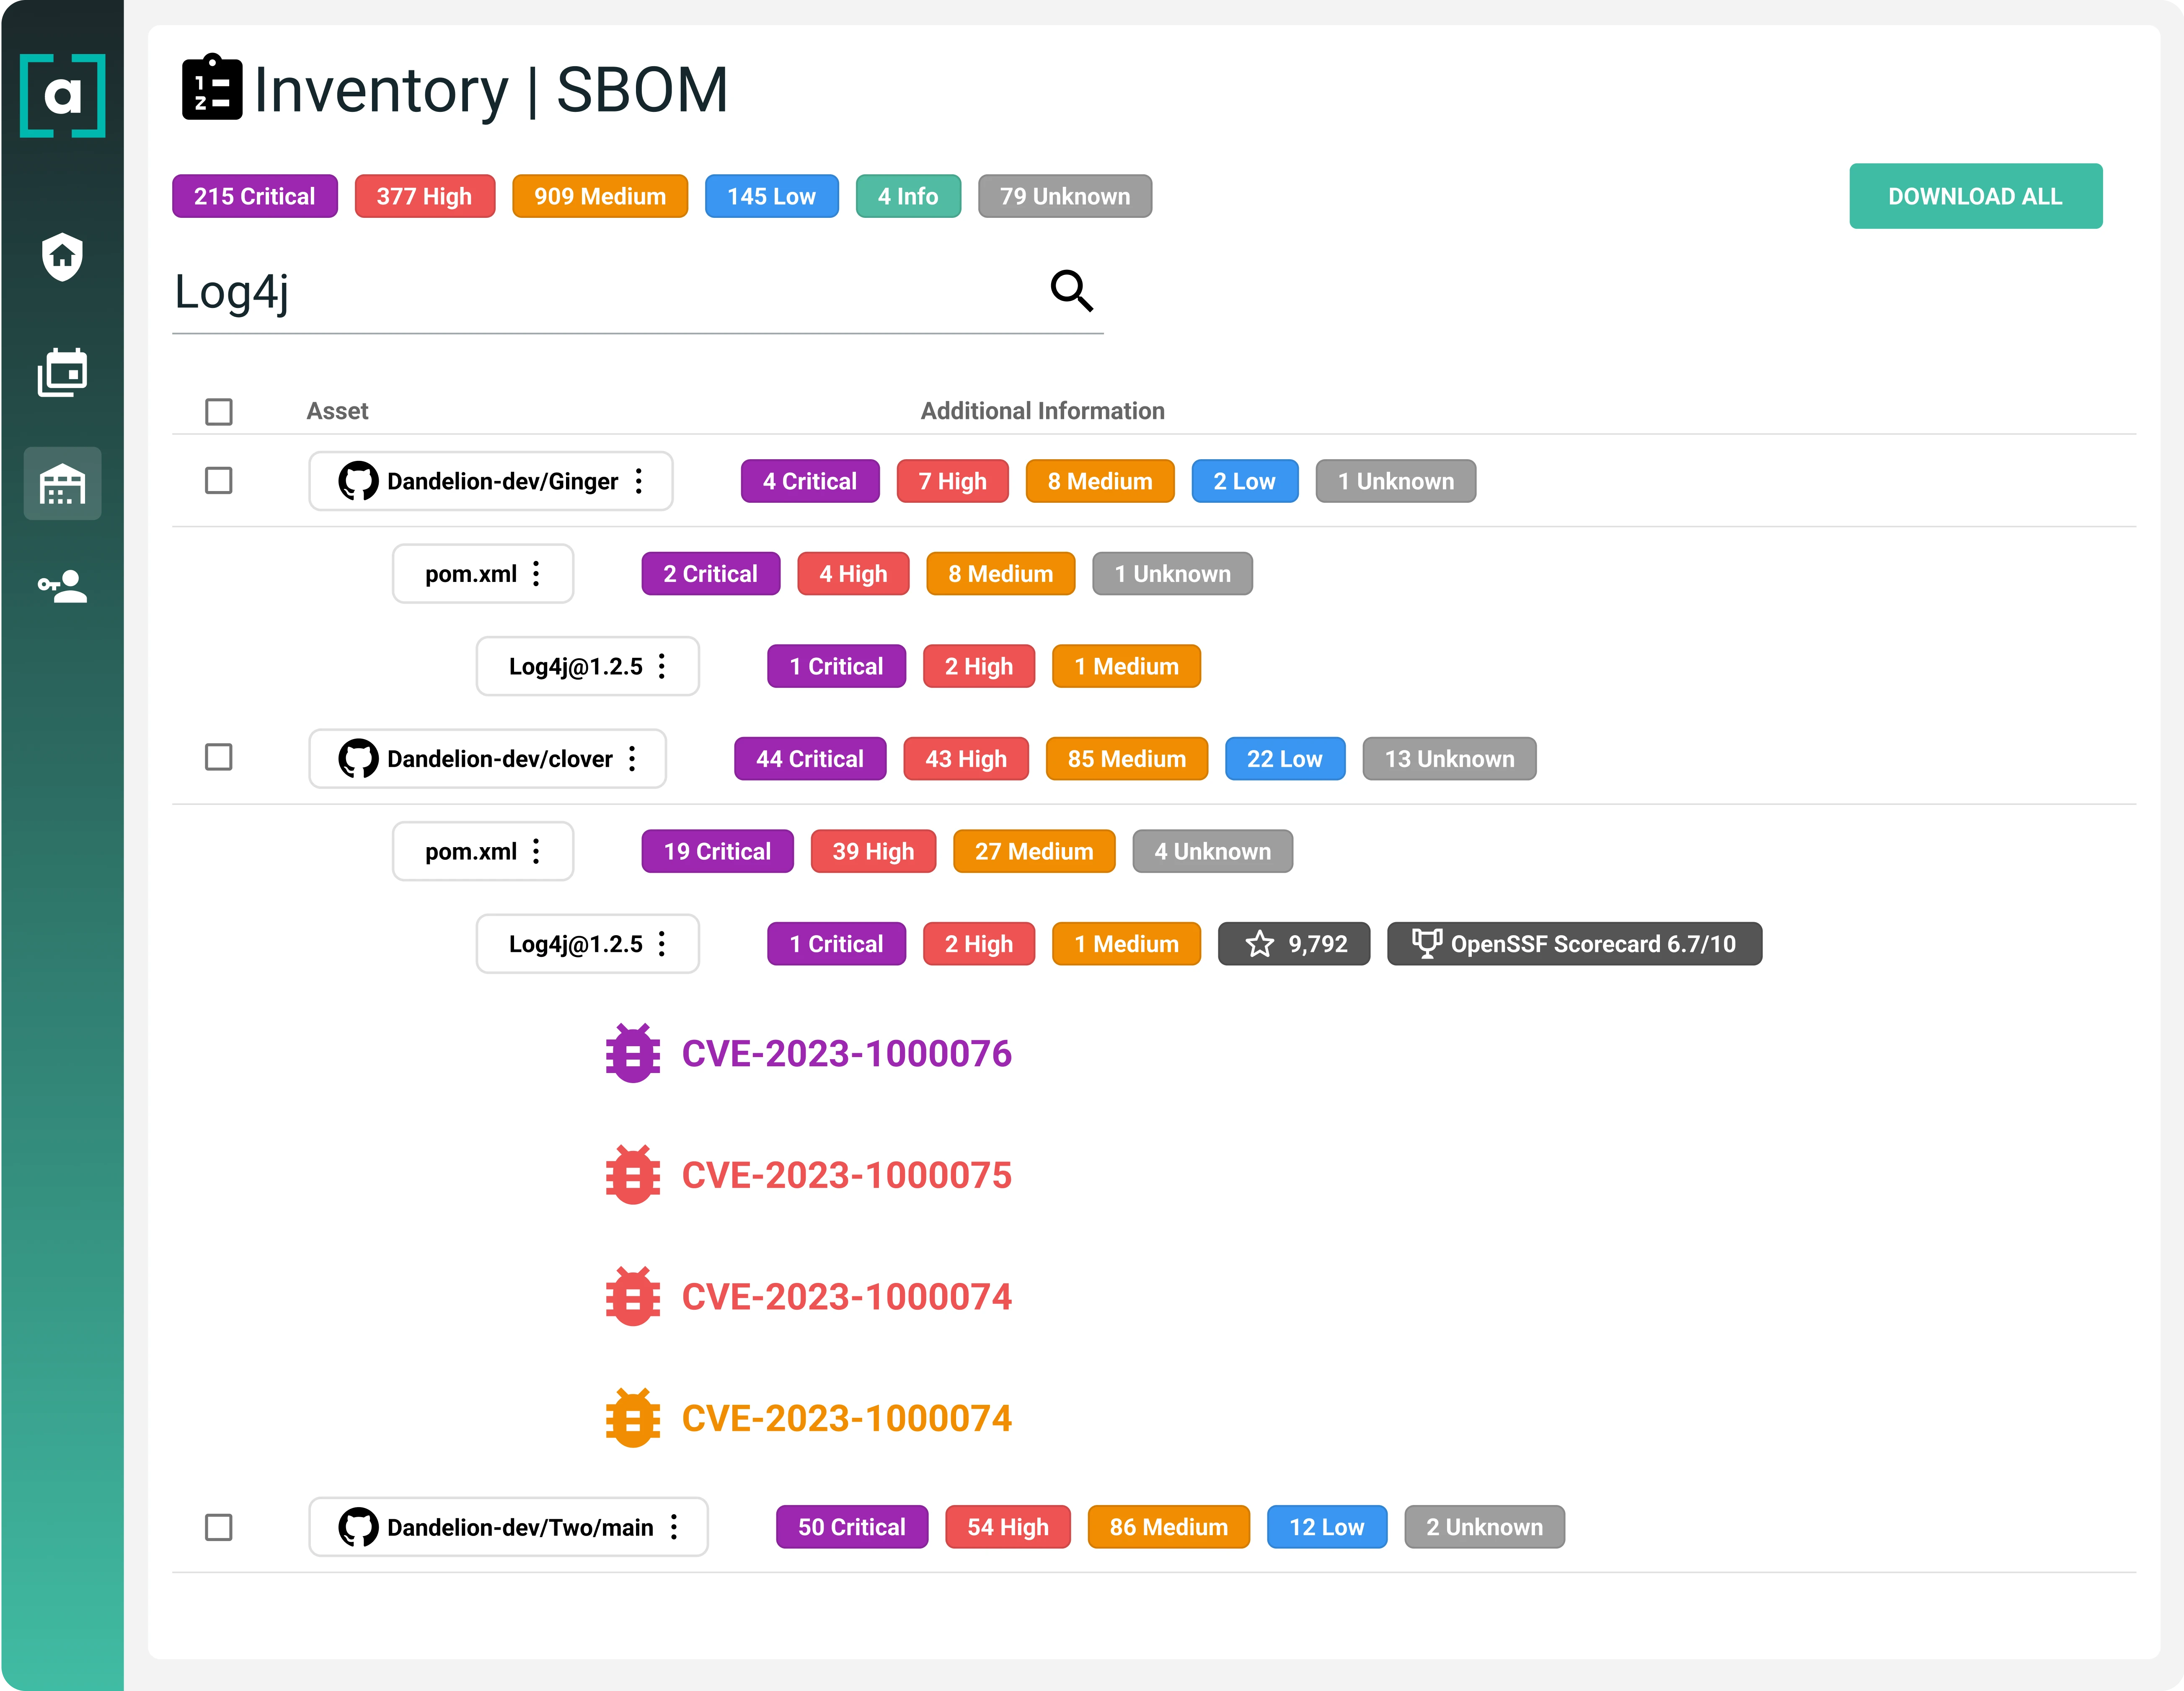Viewport: 2184px width, 1691px height.
Task: Click the app logo in sidebar
Action: click(62, 96)
